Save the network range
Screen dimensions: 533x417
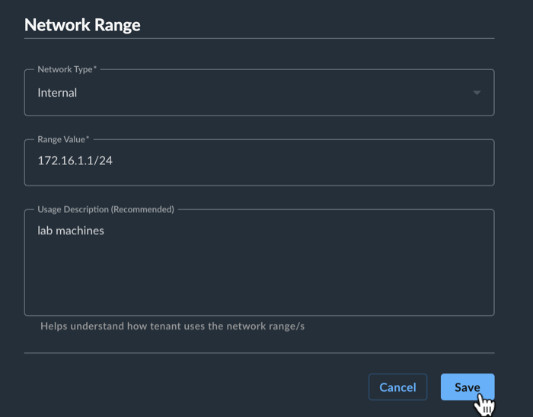click(468, 387)
